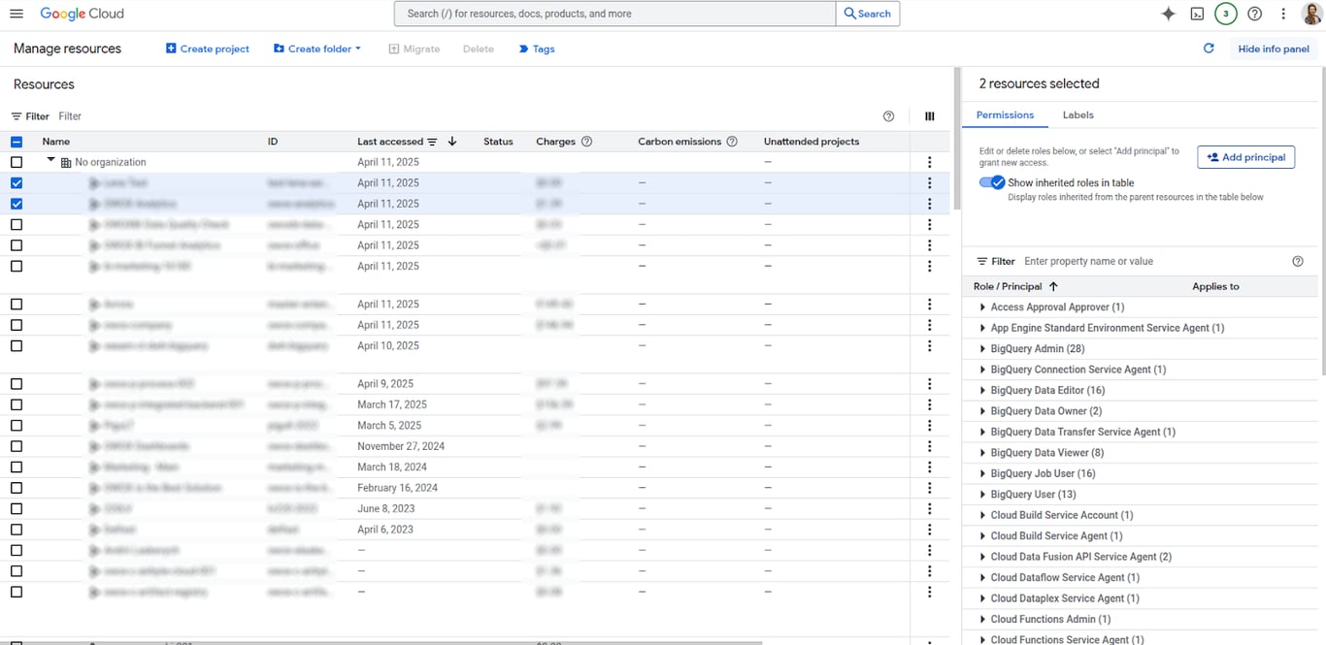This screenshot has height=645, width=1326.
Task: Check the June 8, 2023 row checkbox
Action: pos(17,508)
